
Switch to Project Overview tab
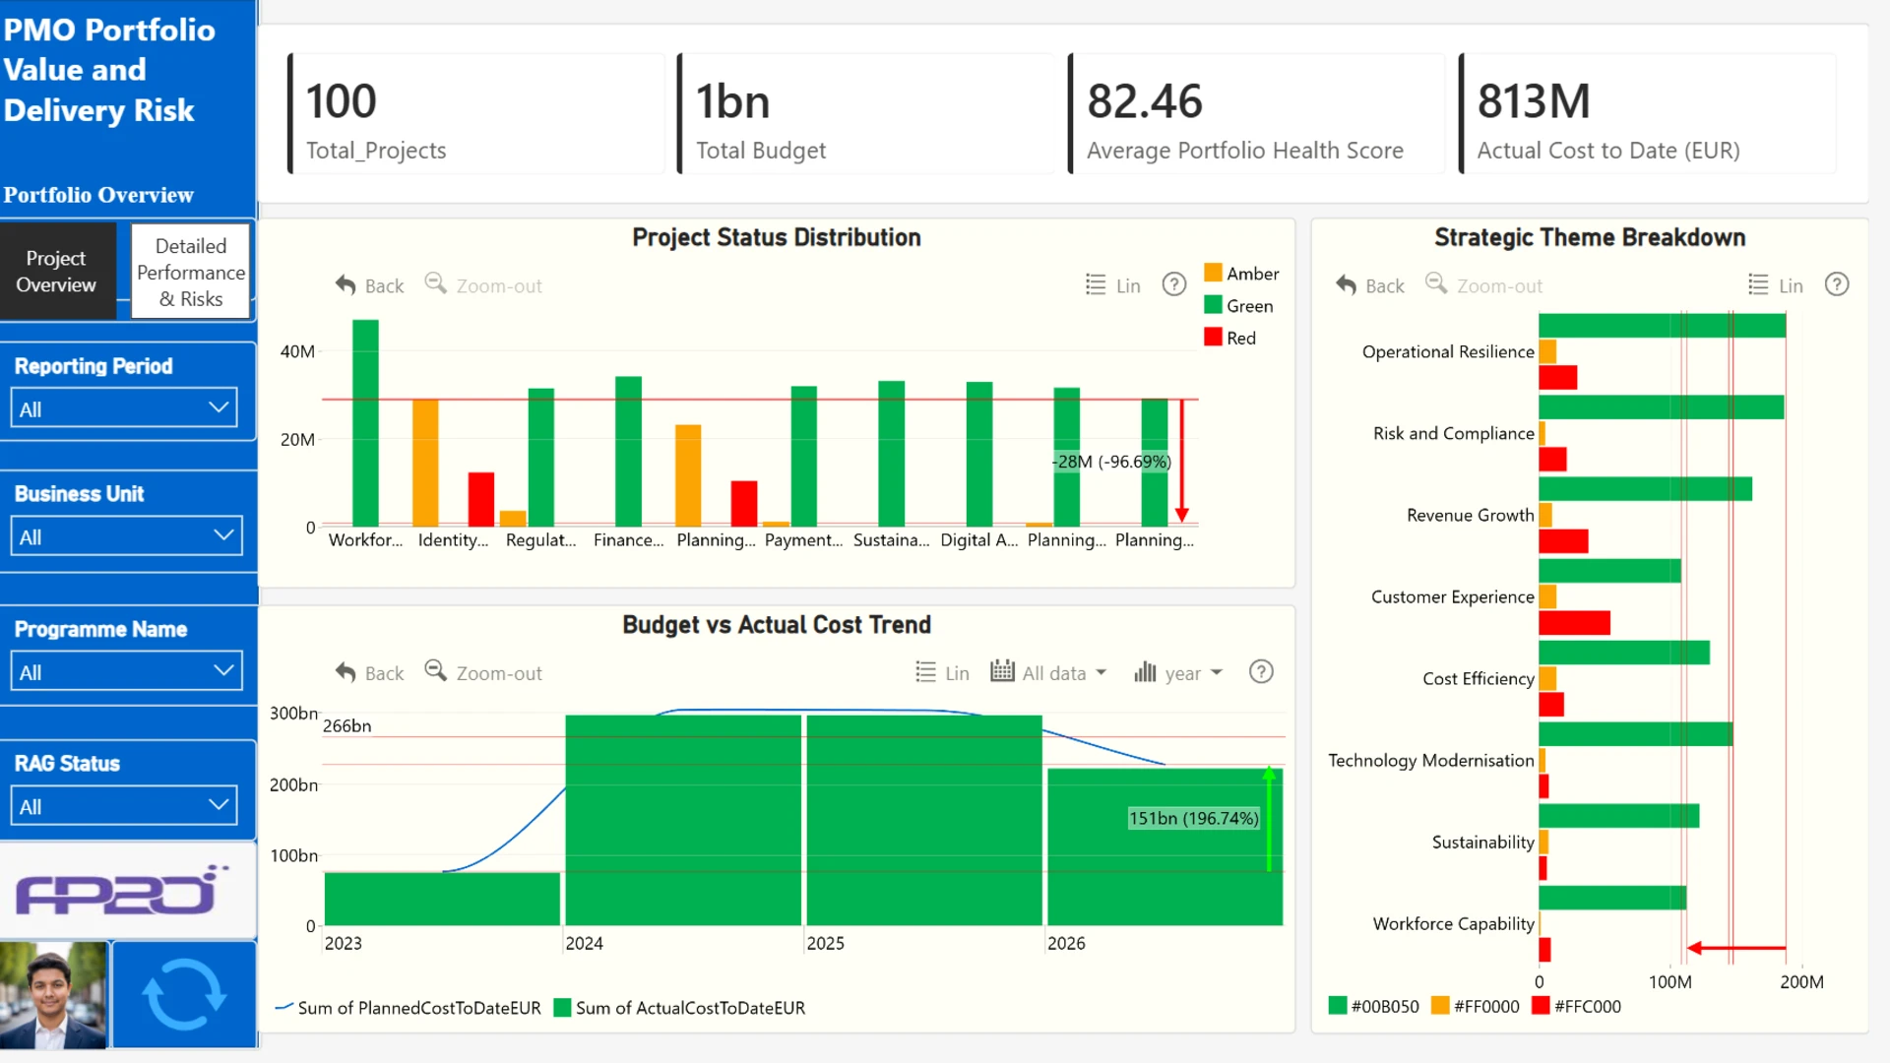pyautogui.click(x=56, y=272)
